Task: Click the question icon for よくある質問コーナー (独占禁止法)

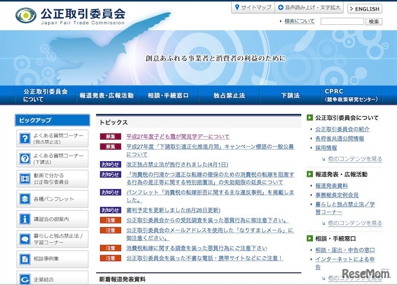Action: point(25,139)
